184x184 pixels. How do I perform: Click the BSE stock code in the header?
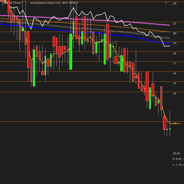(70, 3)
